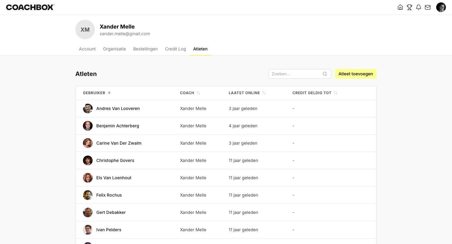Open athlete Christophe Govers
This screenshot has width=452, height=244.
click(x=115, y=160)
